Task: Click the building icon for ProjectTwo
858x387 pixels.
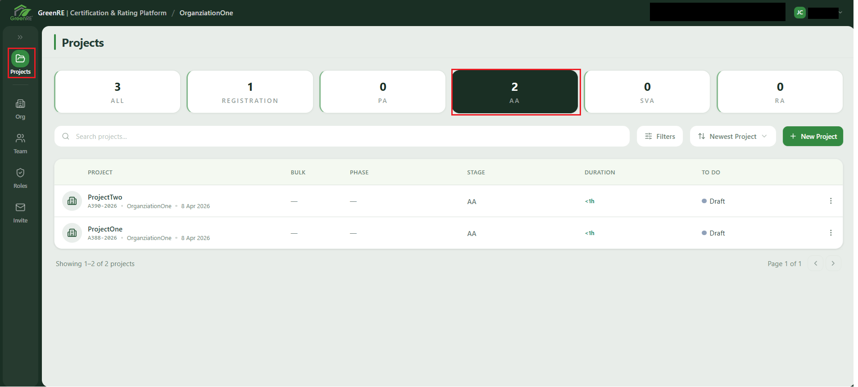Action: 72,201
